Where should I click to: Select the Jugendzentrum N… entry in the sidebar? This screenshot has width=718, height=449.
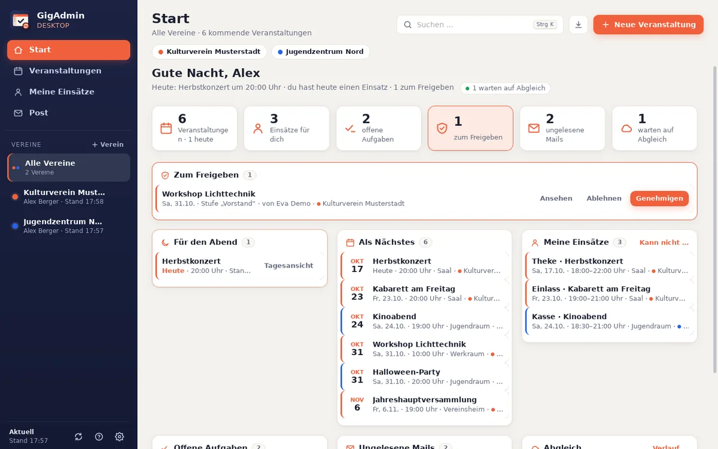click(x=69, y=226)
